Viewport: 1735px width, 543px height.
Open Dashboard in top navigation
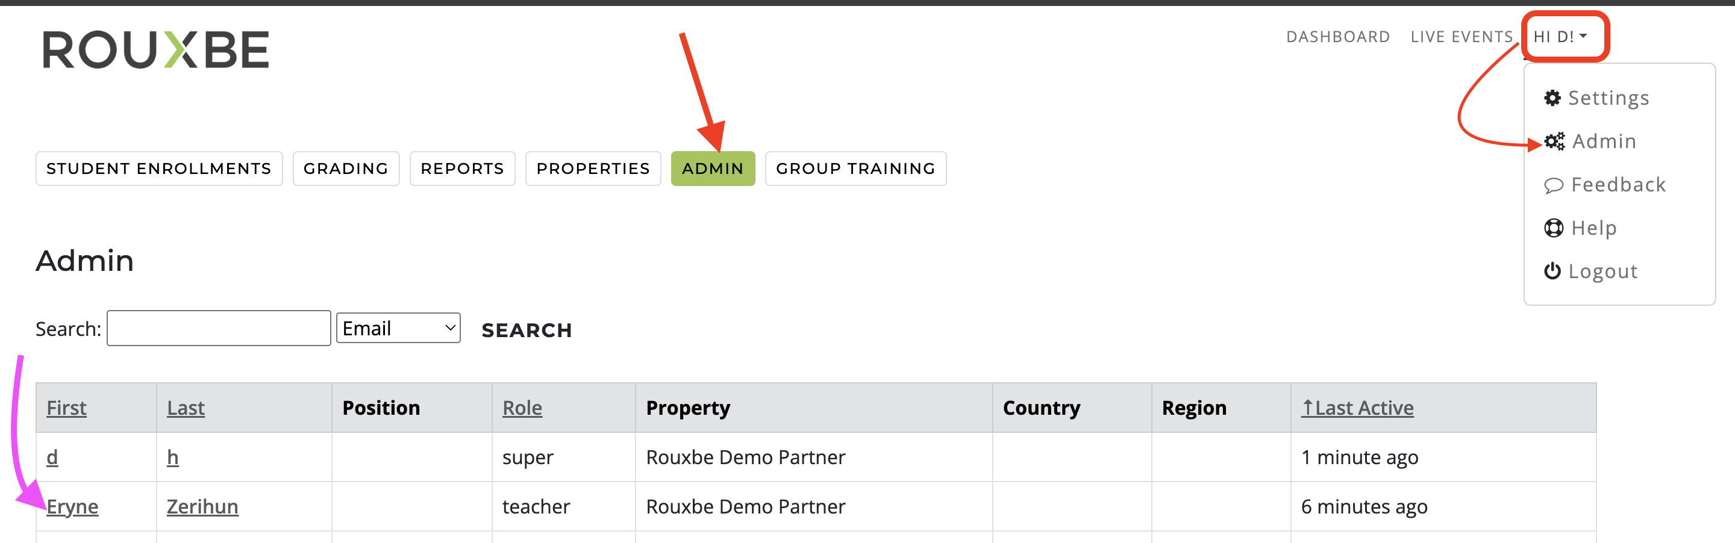1337,36
